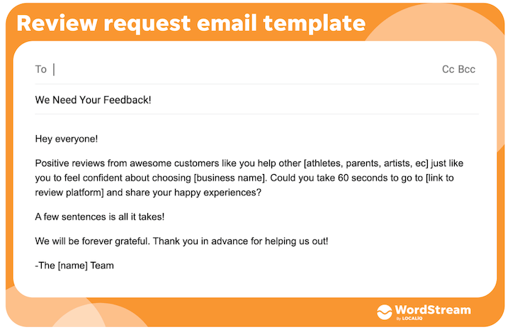Show the Cc field
Image resolution: width=510 pixels, height=332 pixels.
(x=448, y=69)
